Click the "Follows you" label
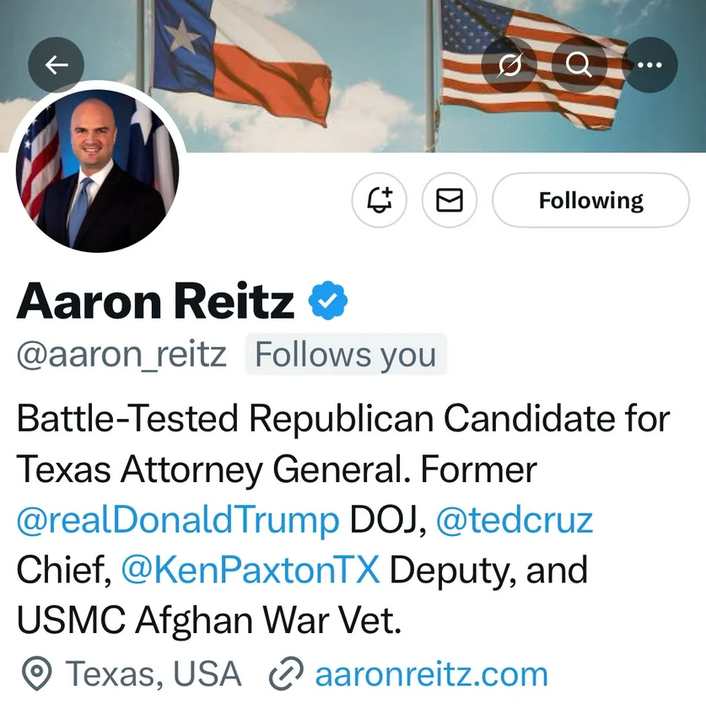706x708 pixels. 346,355
